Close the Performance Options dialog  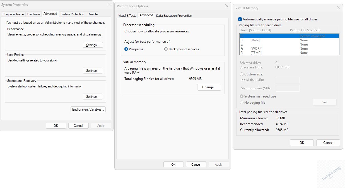click(227, 6)
